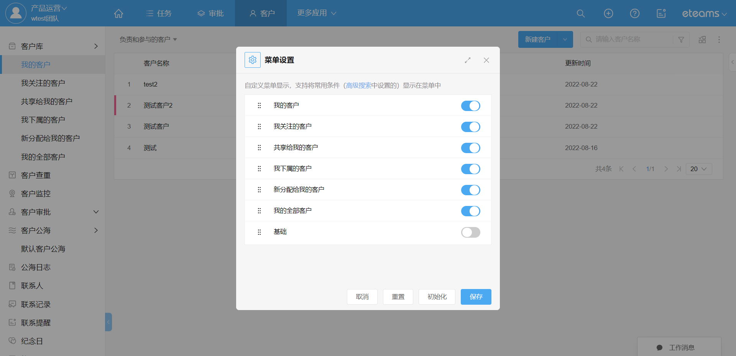Turn off 我的全部客户 toggle
This screenshot has height=356, width=736.
(x=470, y=211)
